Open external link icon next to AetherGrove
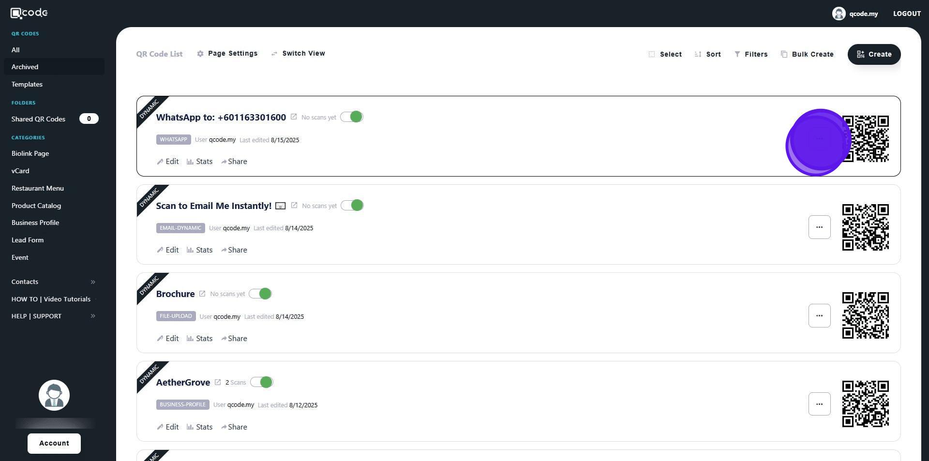The width and height of the screenshot is (929, 461). click(x=218, y=382)
